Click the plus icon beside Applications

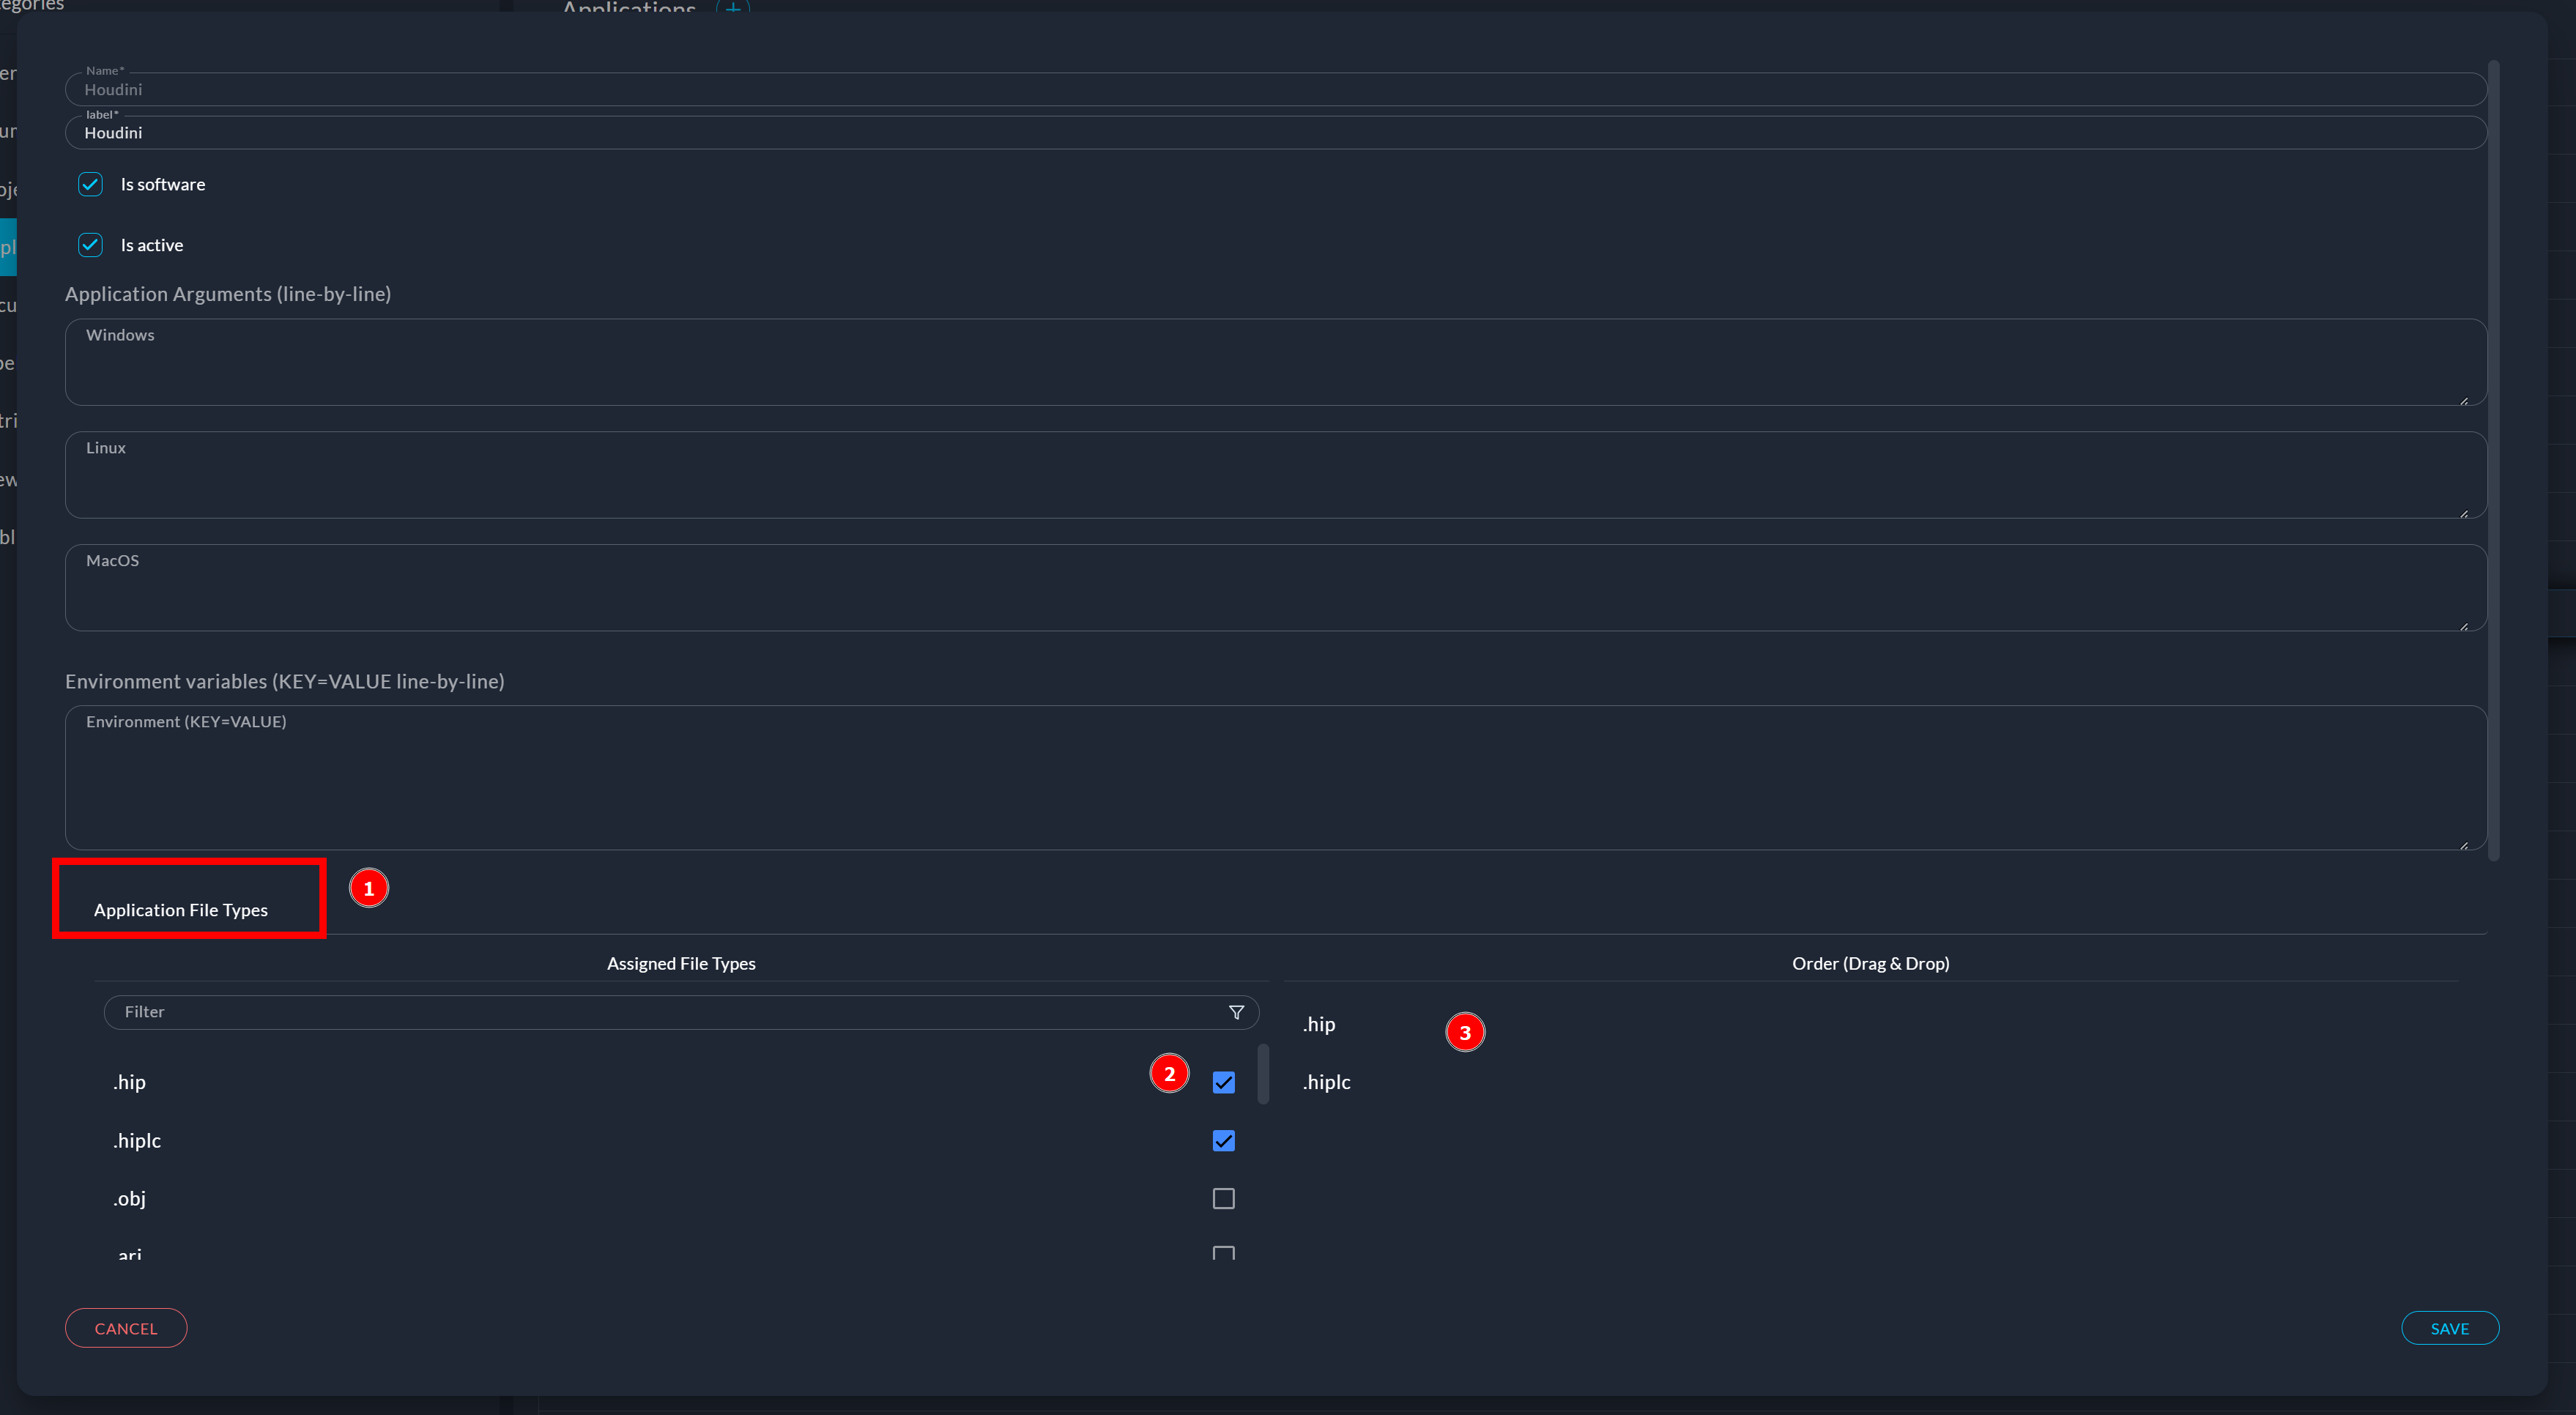pyautogui.click(x=733, y=8)
